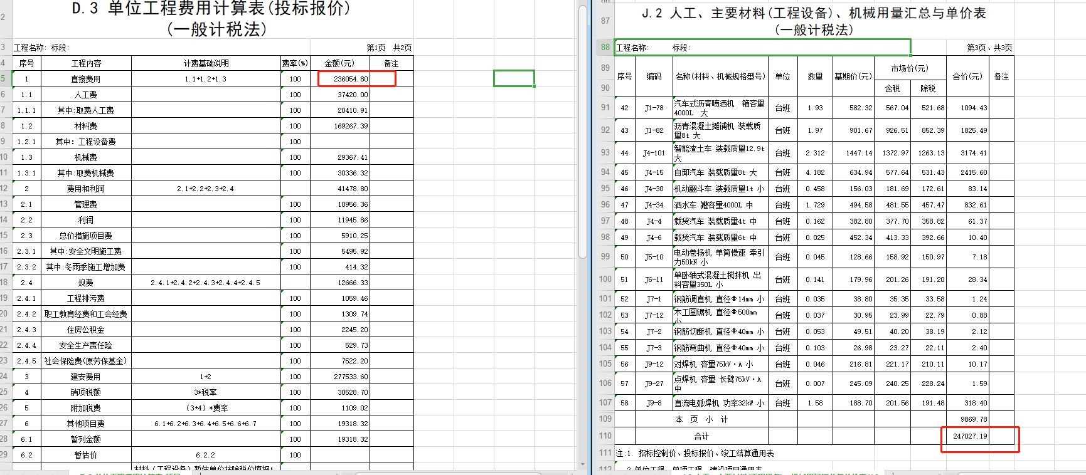Viewport: 1086px width, 475px height.
Task: Select the 电动卷扬机 name cell
Action: [x=720, y=257]
